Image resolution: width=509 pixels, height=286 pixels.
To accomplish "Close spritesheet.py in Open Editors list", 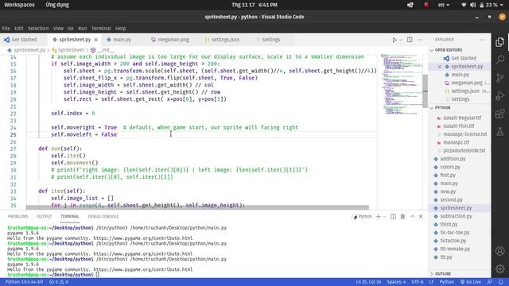I will (x=439, y=67).
